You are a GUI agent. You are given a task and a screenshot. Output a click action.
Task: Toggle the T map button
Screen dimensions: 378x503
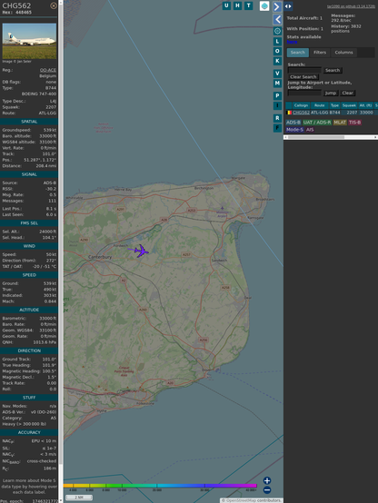tap(248, 5)
